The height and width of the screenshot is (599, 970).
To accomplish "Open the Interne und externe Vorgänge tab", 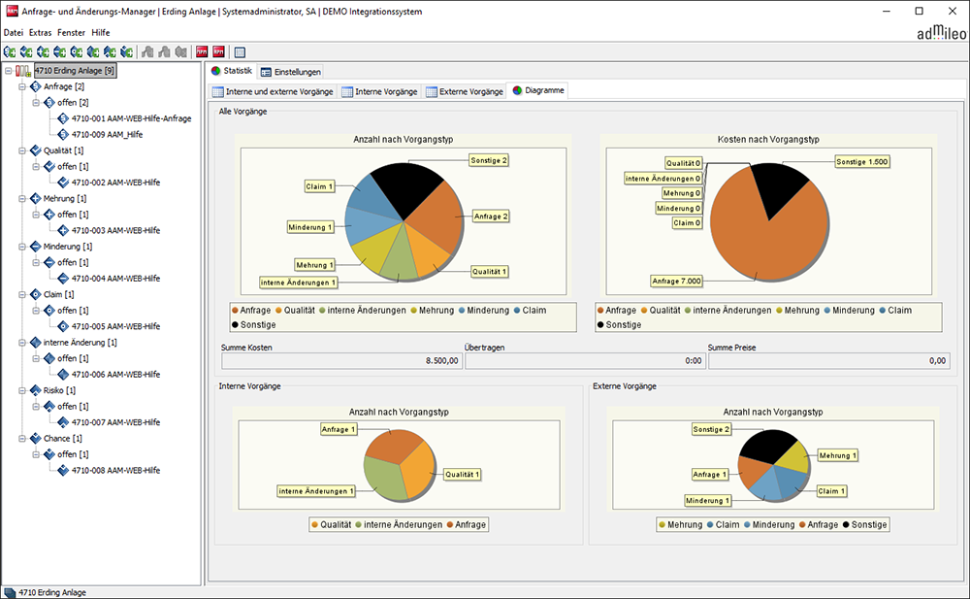I will tap(273, 91).
